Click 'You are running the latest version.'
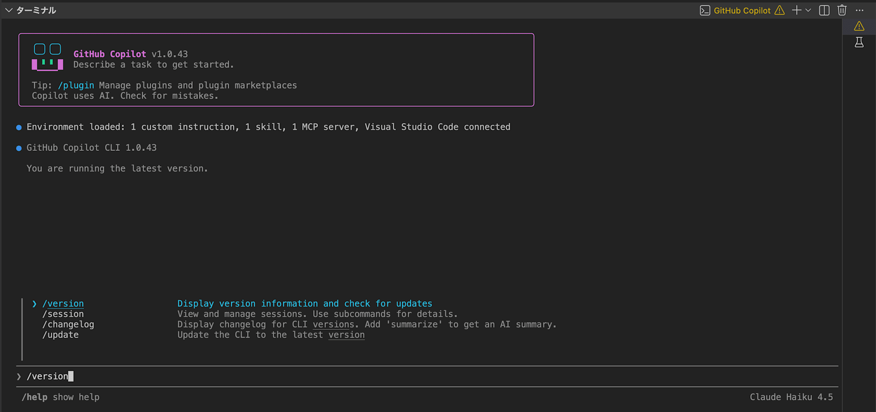This screenshot has width=876, height=412. pyautogui.click(x=117, y=168)
